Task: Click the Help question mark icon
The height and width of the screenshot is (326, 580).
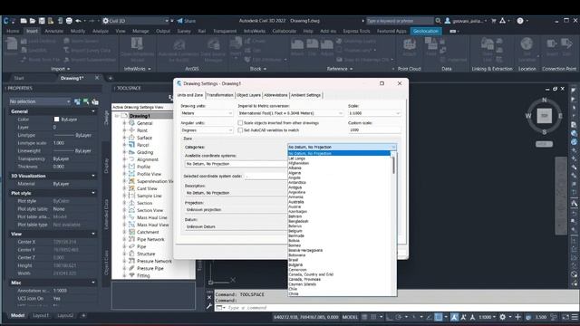Action: tap(520, 21)
